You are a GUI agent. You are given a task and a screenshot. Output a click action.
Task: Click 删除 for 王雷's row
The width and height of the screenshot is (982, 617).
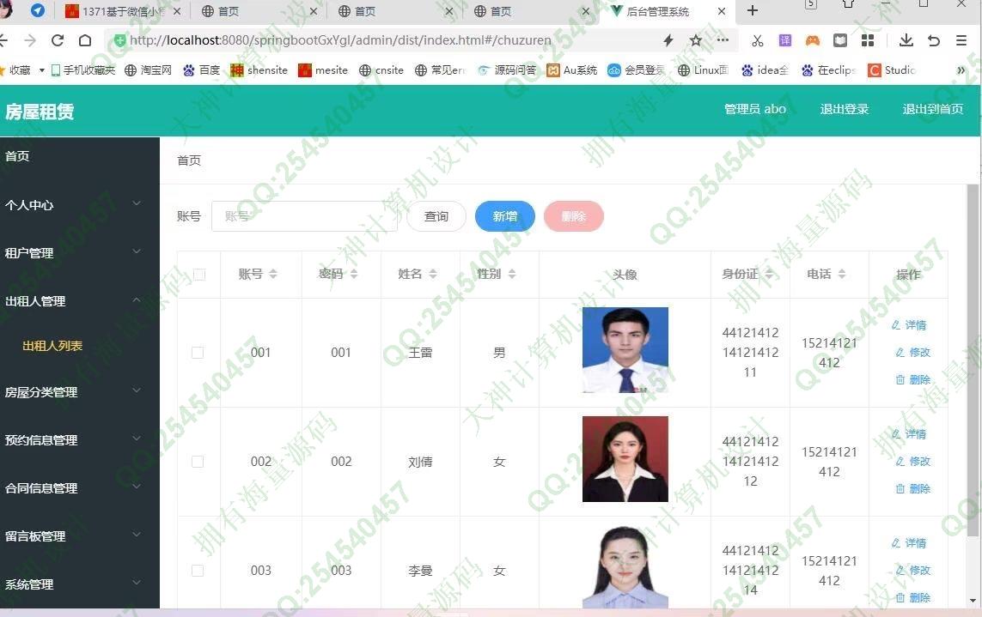click(912, 380)
